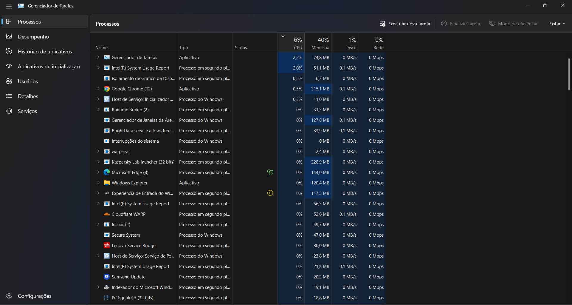Image resolution: width=572 pixels, height=305 pixels.
Task: Expand Microsoft Edge (8) group
Action: pyautogui.click(x=98, y=172)
